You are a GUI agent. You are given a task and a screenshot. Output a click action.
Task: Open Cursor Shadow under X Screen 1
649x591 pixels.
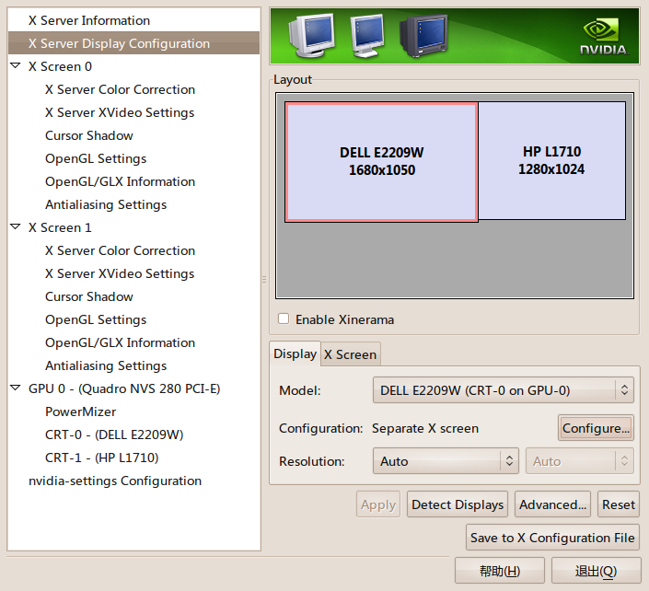pos(89,296)
